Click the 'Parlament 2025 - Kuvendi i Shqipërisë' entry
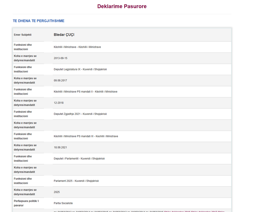Image resolution: width=254 pixels, height=212 pixels. click(x=76, y=181)
